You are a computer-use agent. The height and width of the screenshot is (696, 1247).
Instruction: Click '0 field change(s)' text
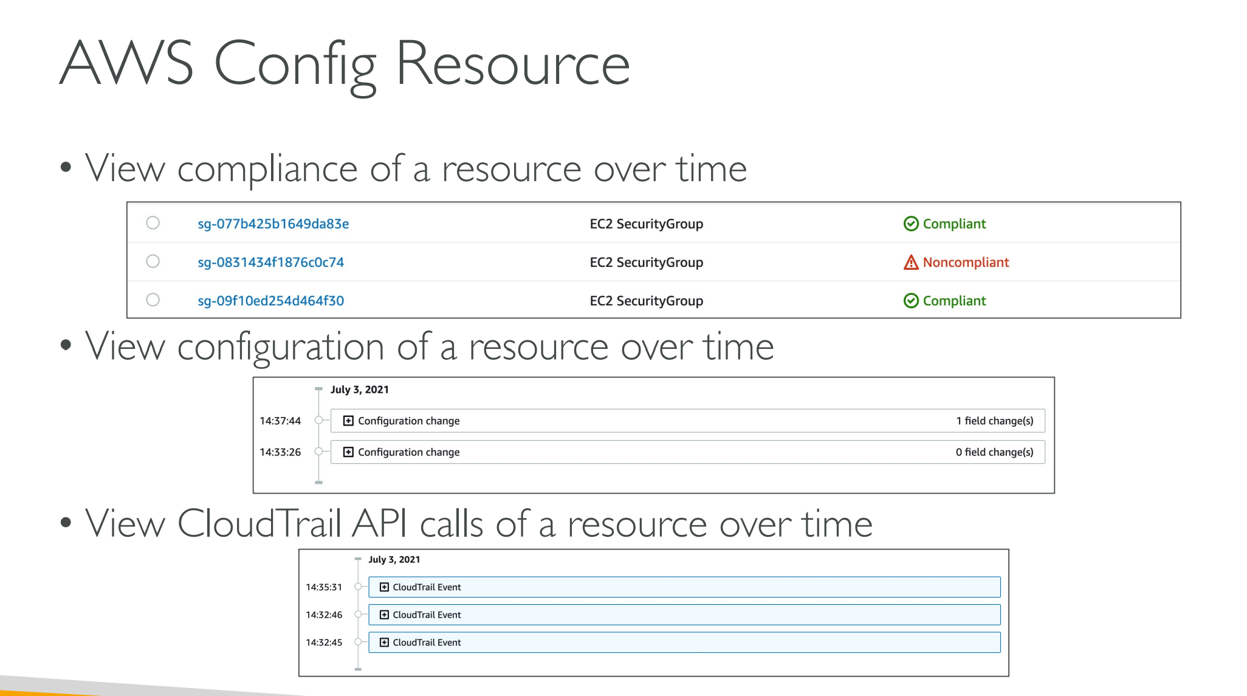[995, 452]
